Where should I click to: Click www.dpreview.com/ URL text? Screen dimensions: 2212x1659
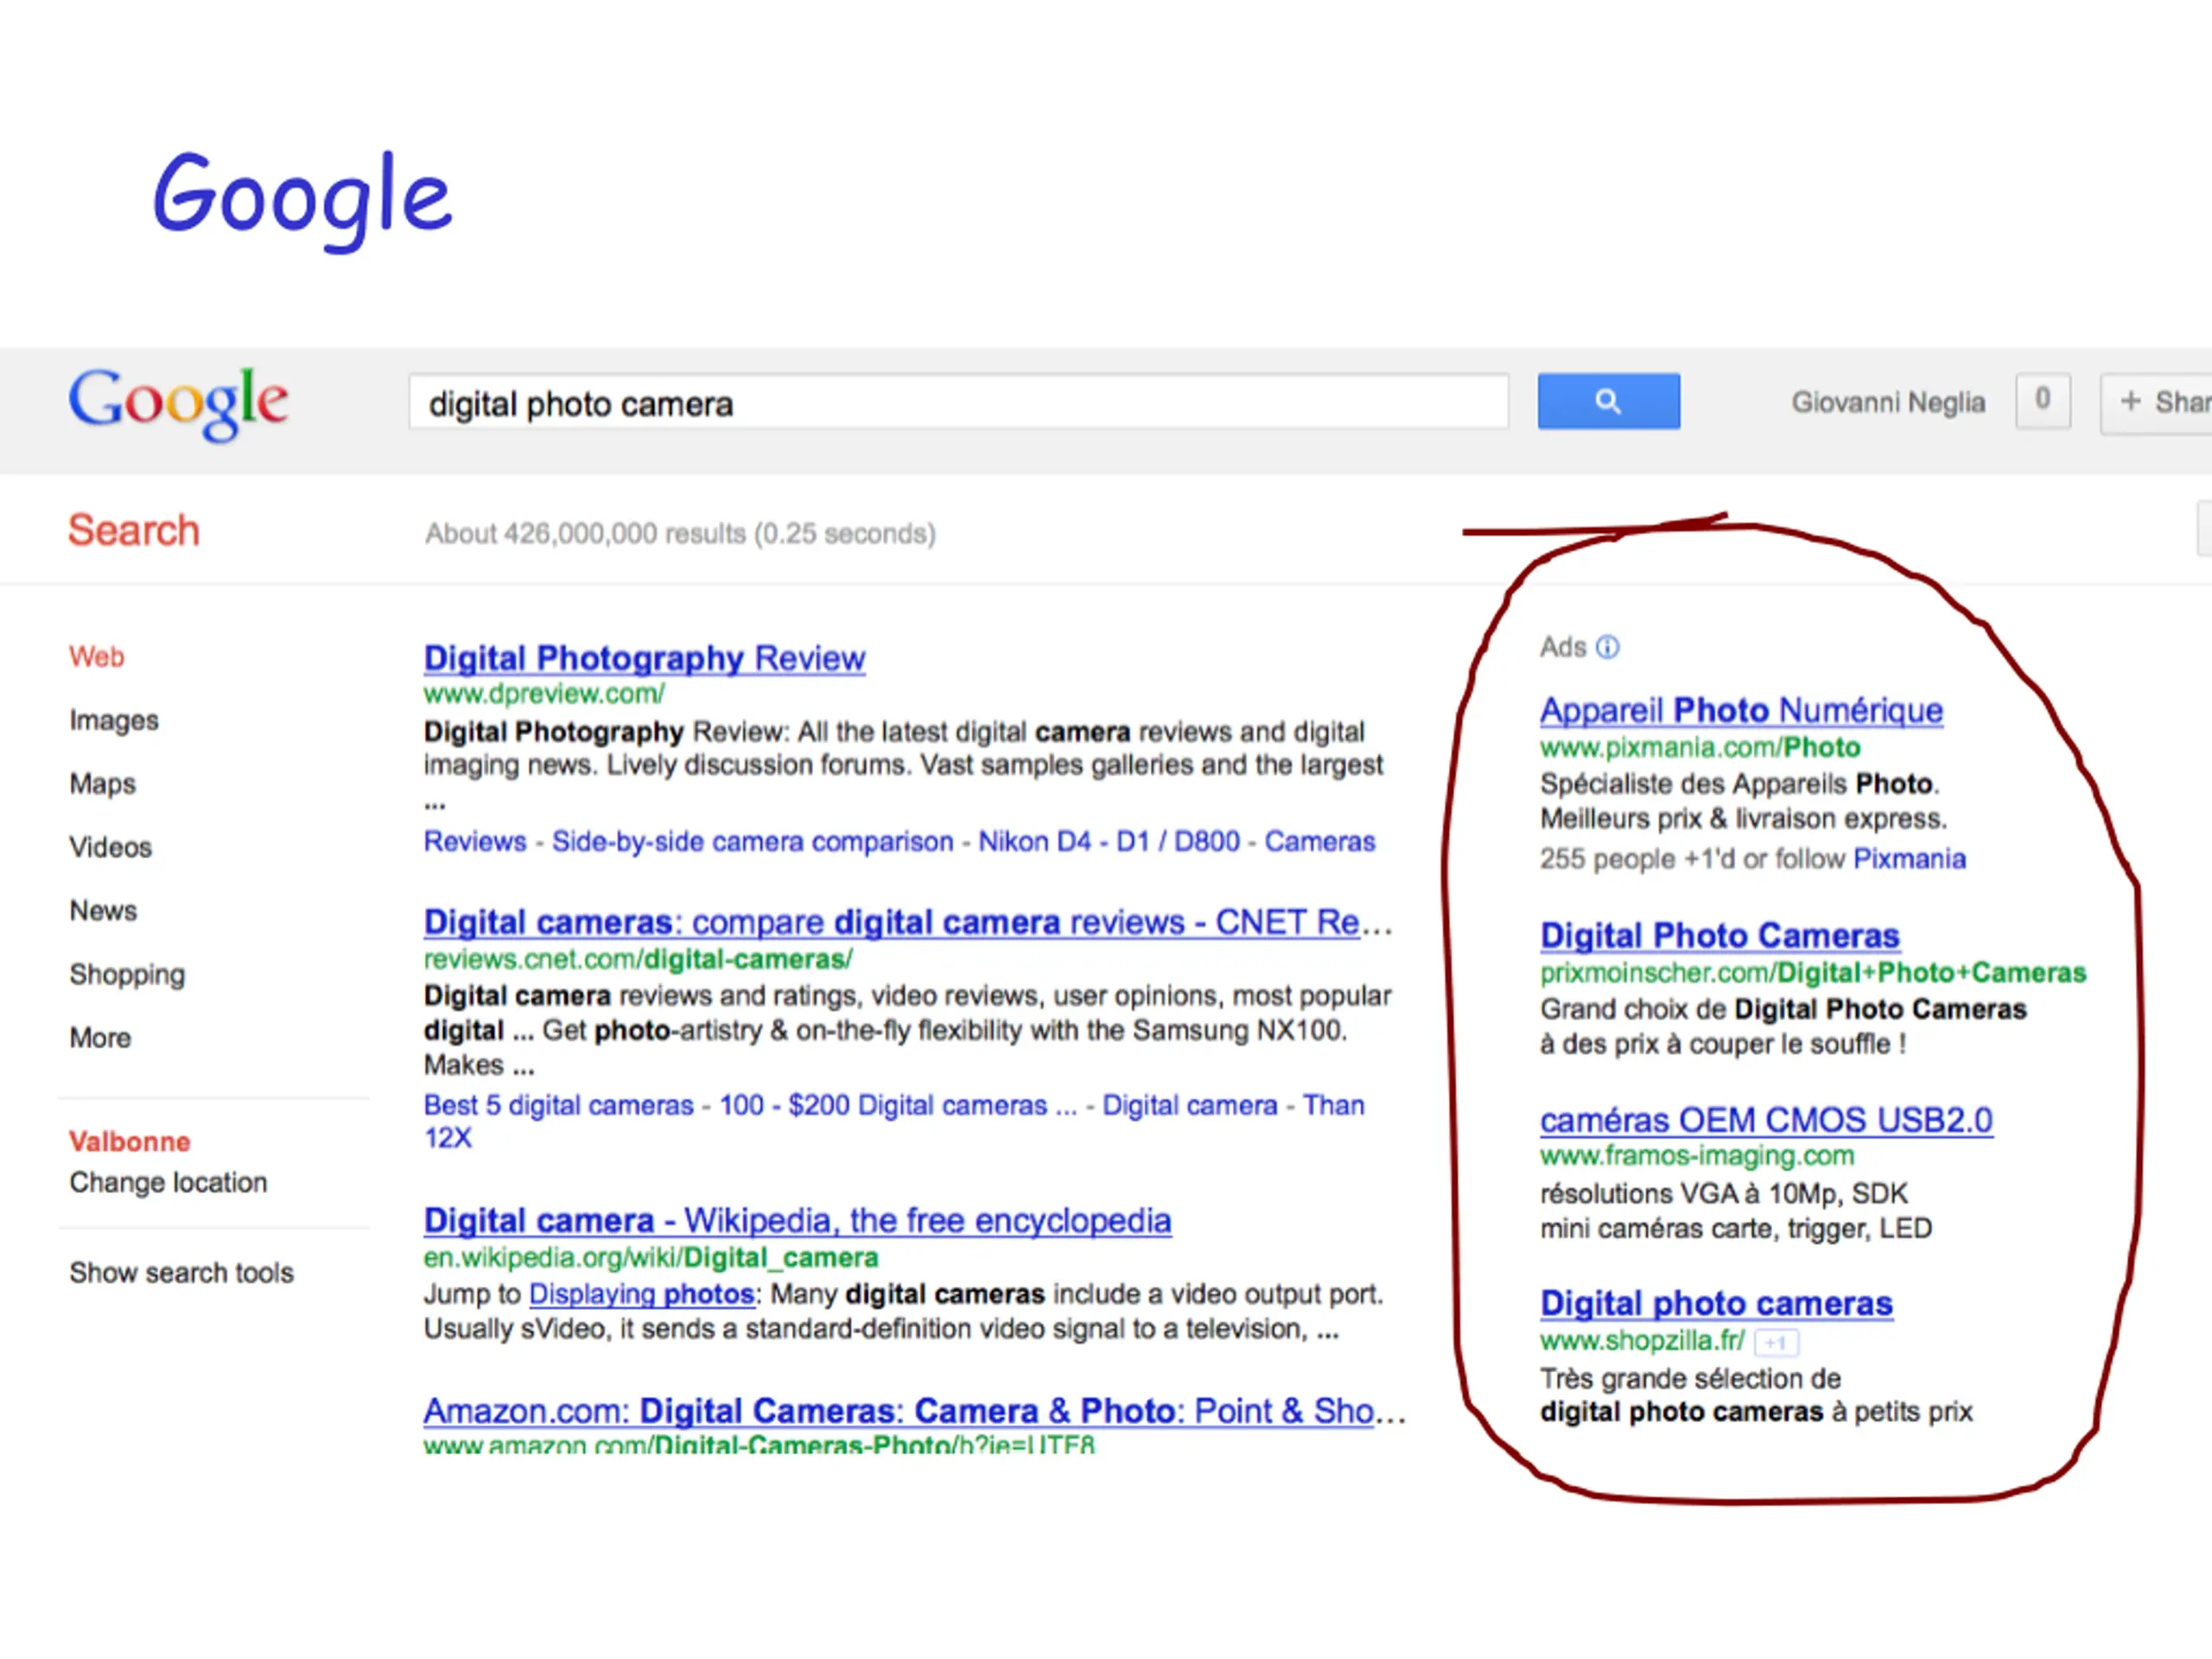pos(544,694)
